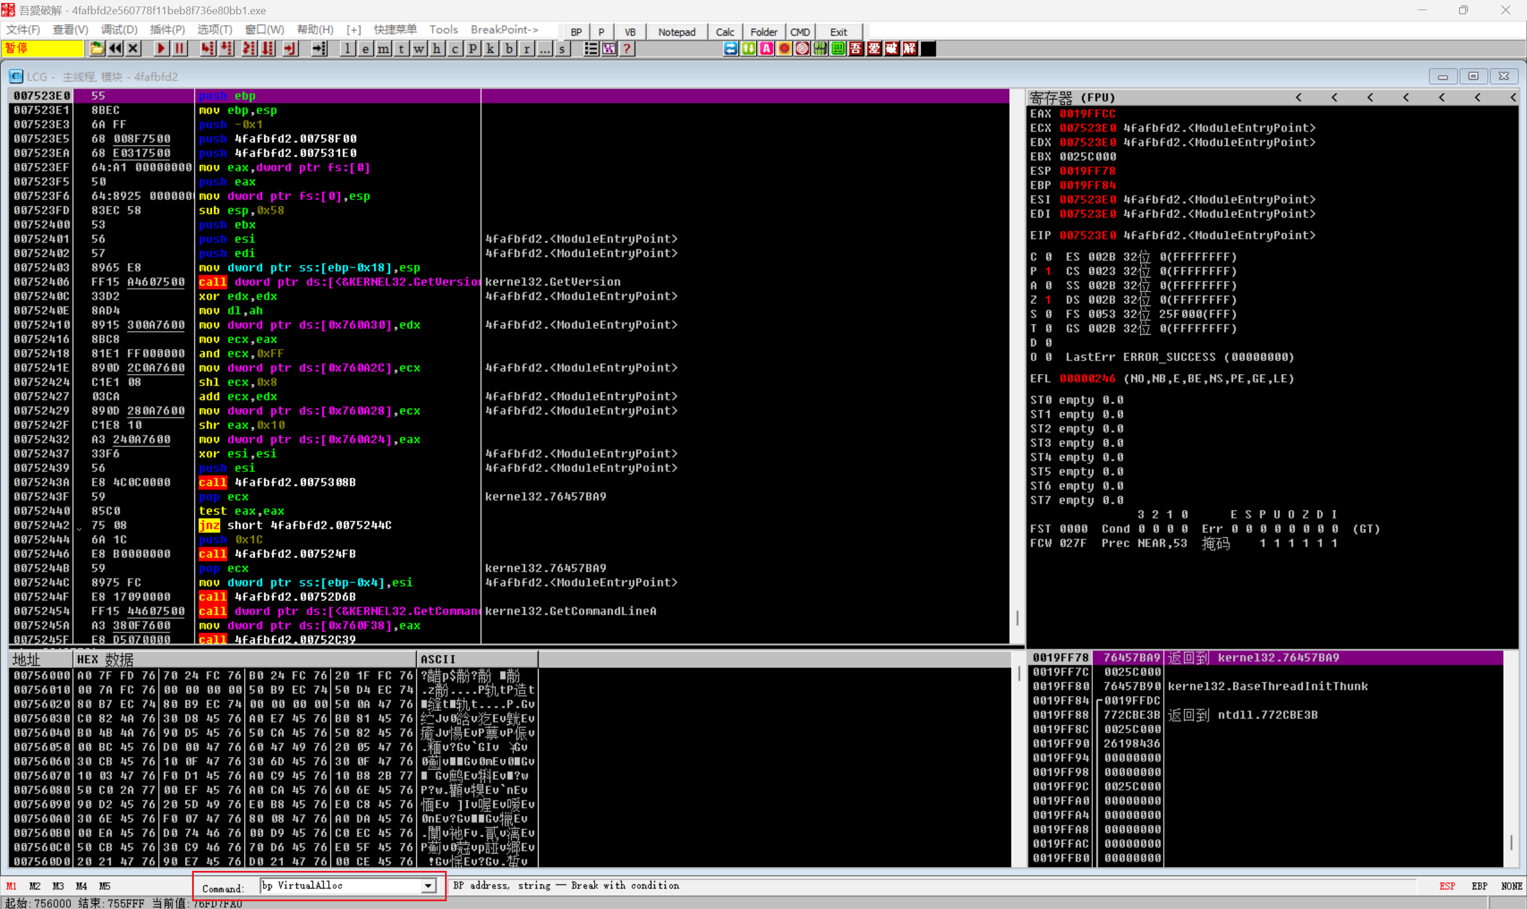The width and height of the screenshot is (1527, 909).
Task: Show Log window with the 'l' button
Action: point(348,48)
